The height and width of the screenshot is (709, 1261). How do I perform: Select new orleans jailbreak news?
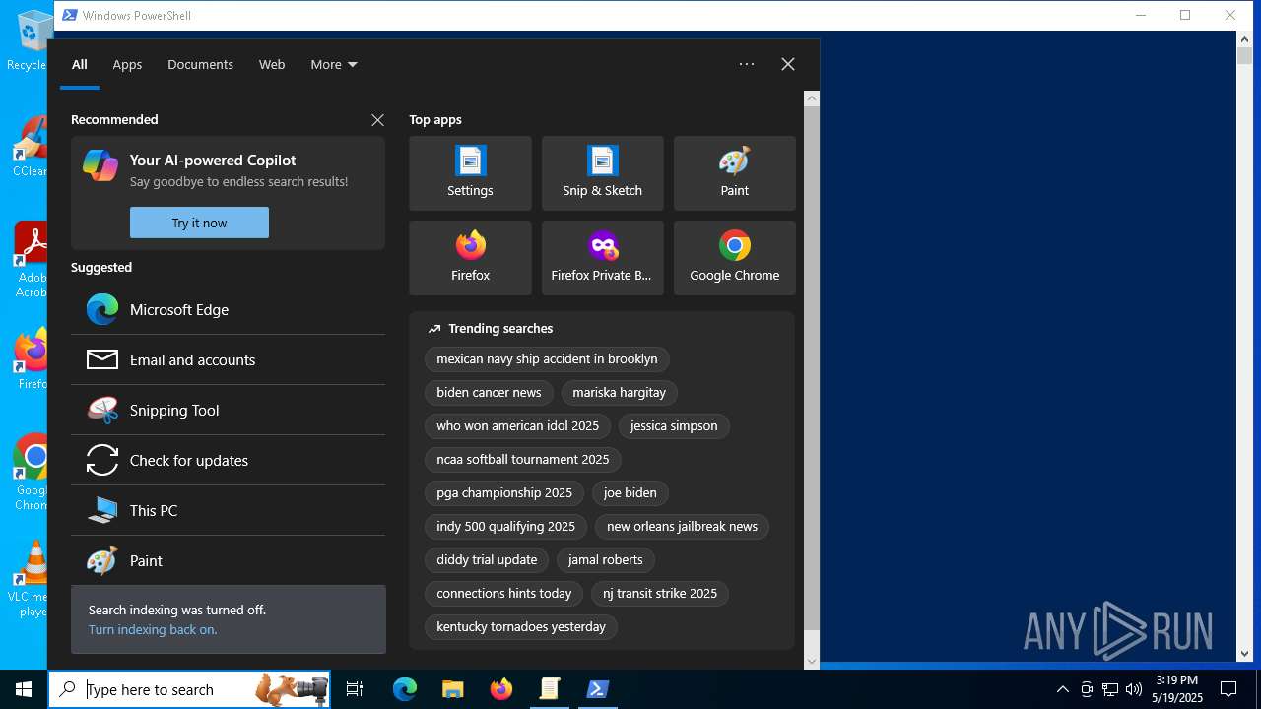(x=682, y=527)
